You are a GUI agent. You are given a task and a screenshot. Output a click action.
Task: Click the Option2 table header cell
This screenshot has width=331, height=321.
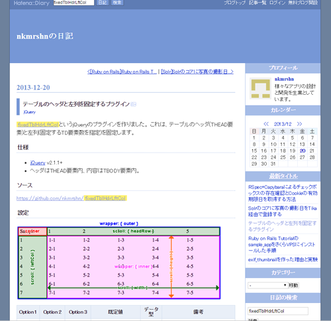click(x=52, y=312)
